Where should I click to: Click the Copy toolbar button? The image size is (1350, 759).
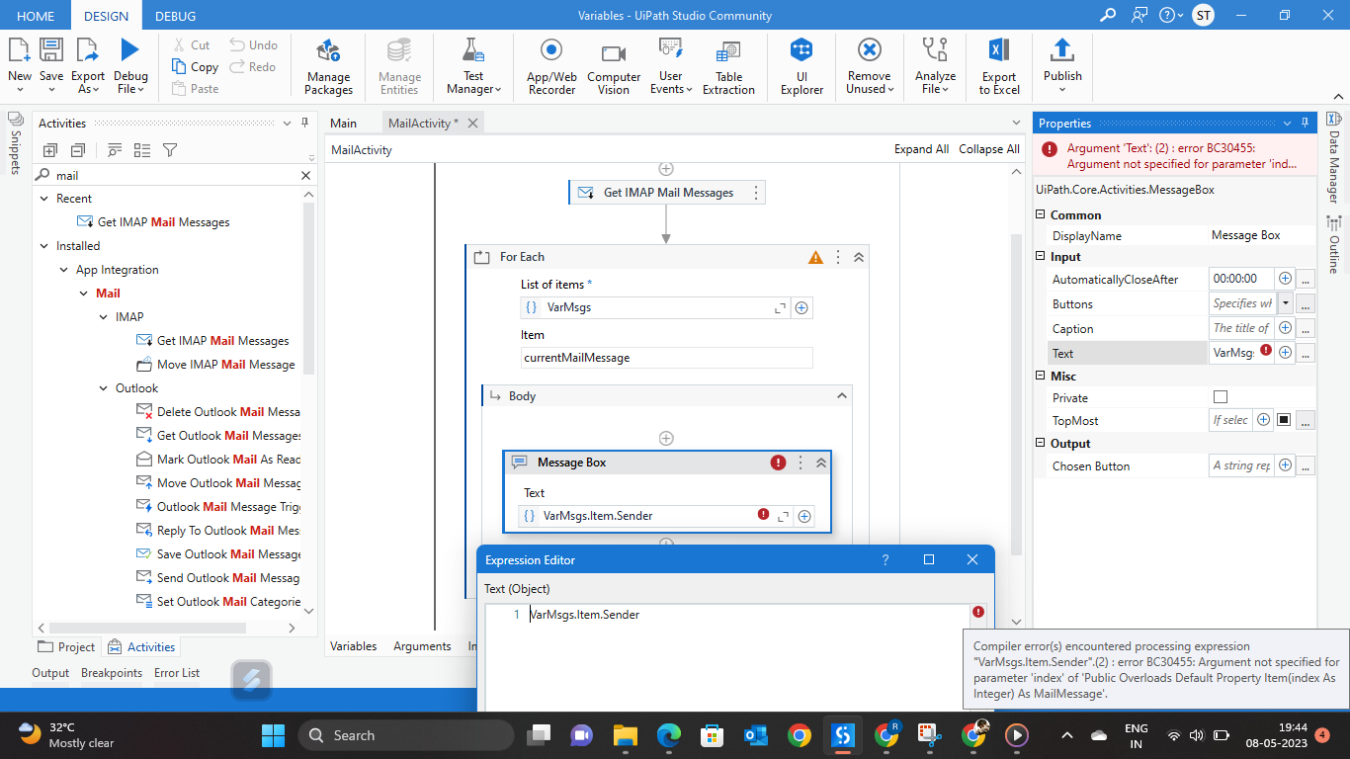(195, 66)
